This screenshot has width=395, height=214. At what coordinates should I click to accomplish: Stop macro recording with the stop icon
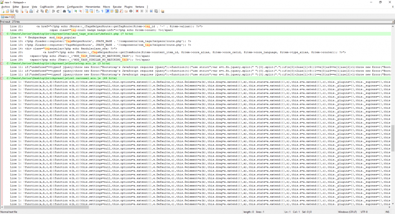pyautogui.click(x=142, y=11)
